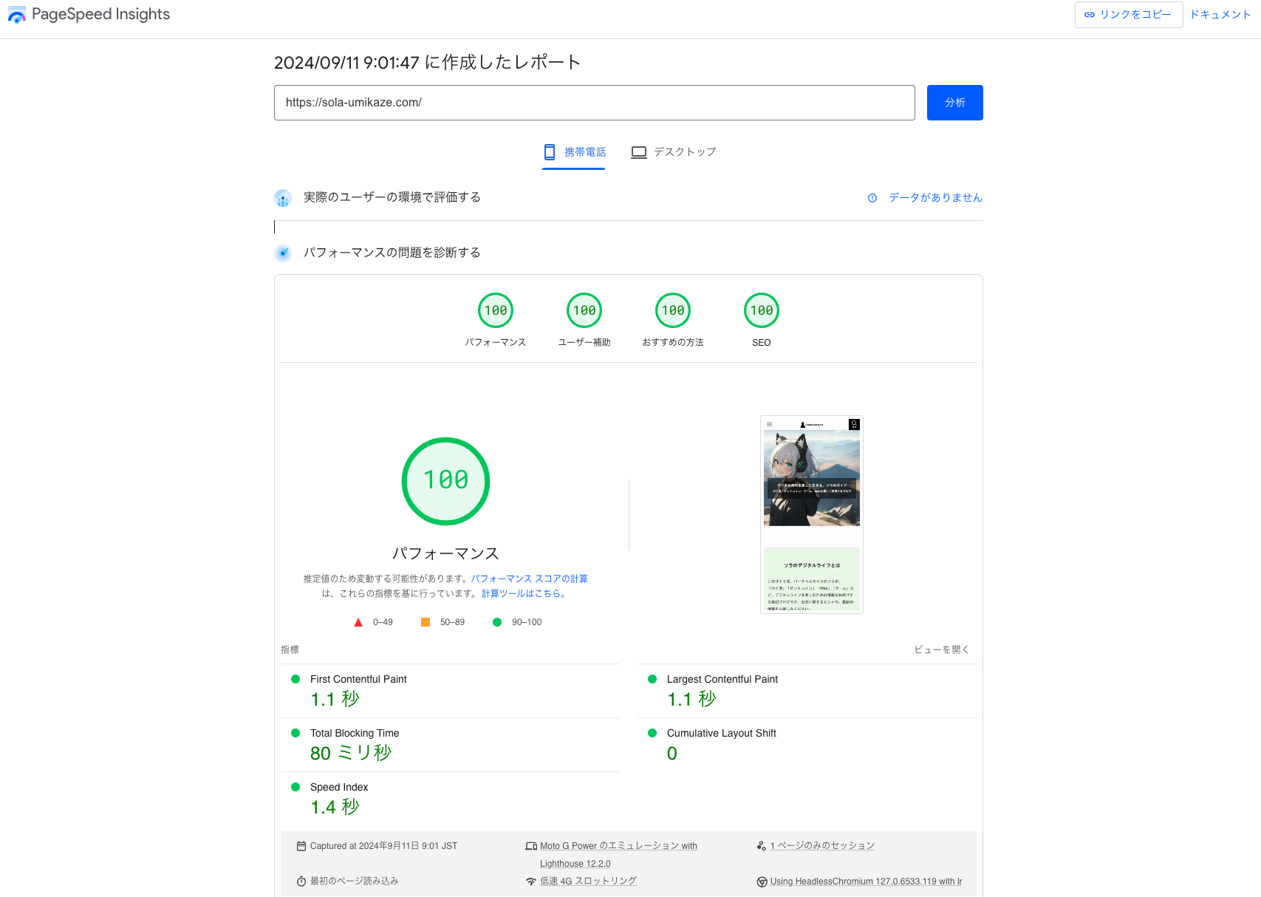Open the 計算ツールはこちら link
The width and height of the screenshot is (1261, 897).
click(x=524, y=593)
